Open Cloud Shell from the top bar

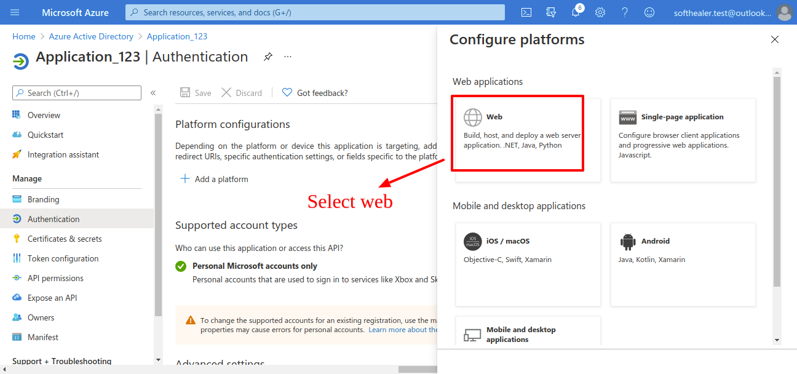(x=526, y=12)
